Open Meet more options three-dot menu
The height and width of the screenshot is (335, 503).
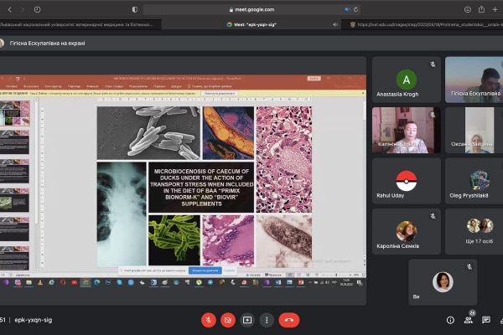(x=267, y=320)
